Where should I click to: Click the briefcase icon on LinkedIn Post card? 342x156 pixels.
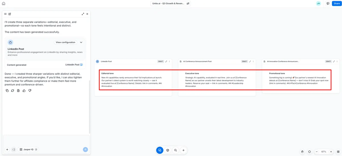(10, 42)
